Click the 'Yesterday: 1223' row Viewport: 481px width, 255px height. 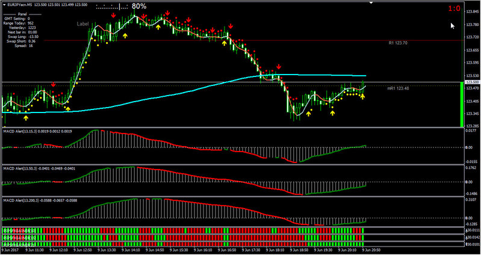pos(22,28)
